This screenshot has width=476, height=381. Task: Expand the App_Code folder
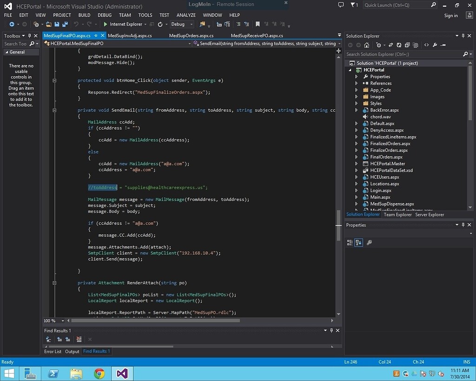tap(357, 90)
